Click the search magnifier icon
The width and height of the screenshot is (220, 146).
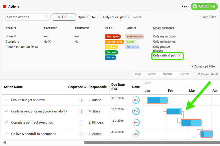[x=47, y=17]
